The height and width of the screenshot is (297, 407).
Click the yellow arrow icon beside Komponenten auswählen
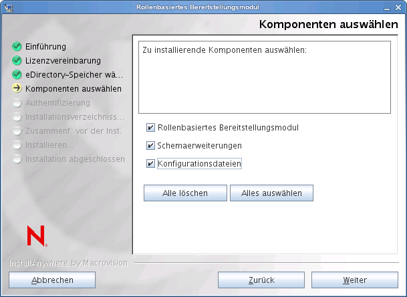(x=17, y=88)
